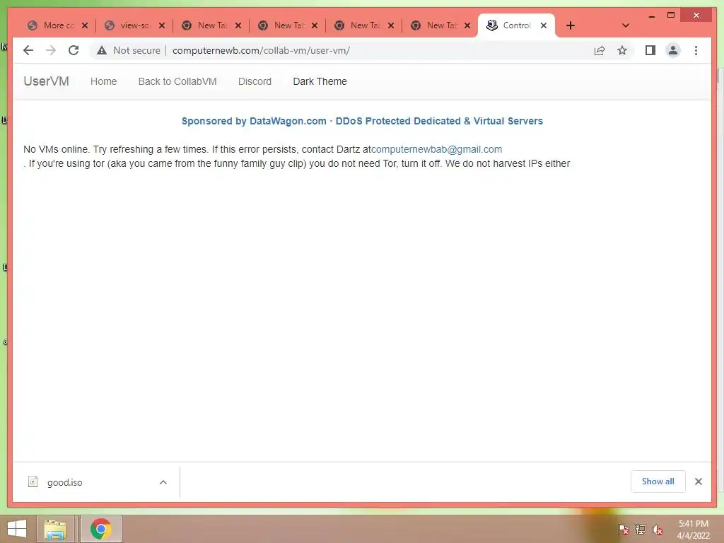Open the Windows Start menu
Viewport: 724px width, 543px height.
click(x=17, y=529)
